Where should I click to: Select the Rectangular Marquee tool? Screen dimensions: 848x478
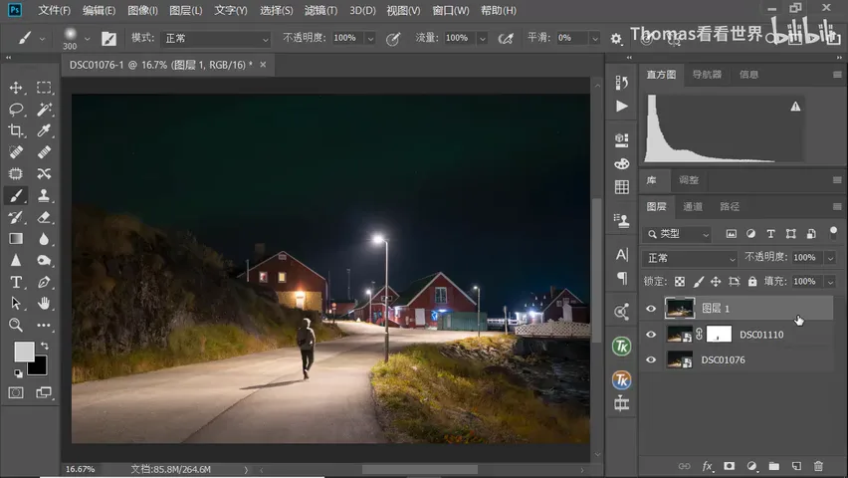[x=44, y=88]
